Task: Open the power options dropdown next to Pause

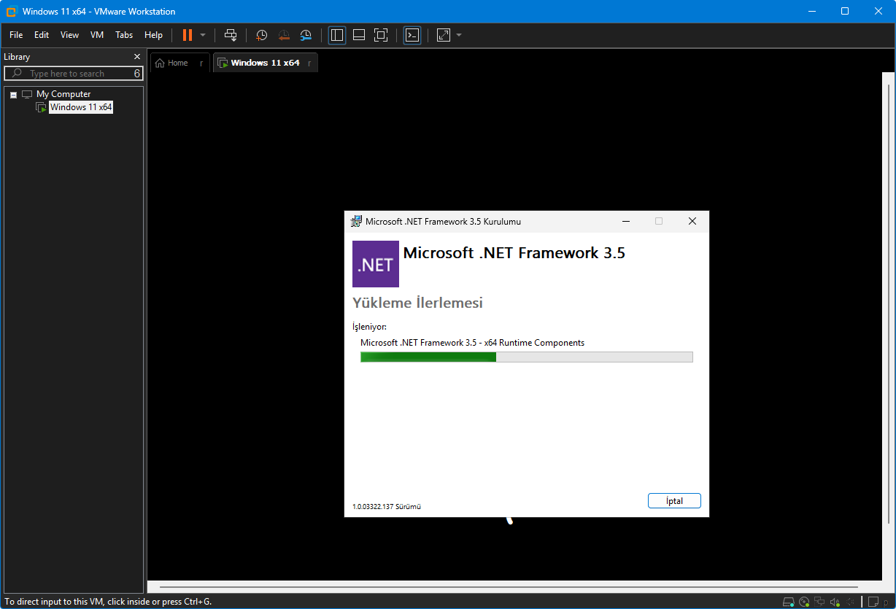Action: tap(203, 35)
